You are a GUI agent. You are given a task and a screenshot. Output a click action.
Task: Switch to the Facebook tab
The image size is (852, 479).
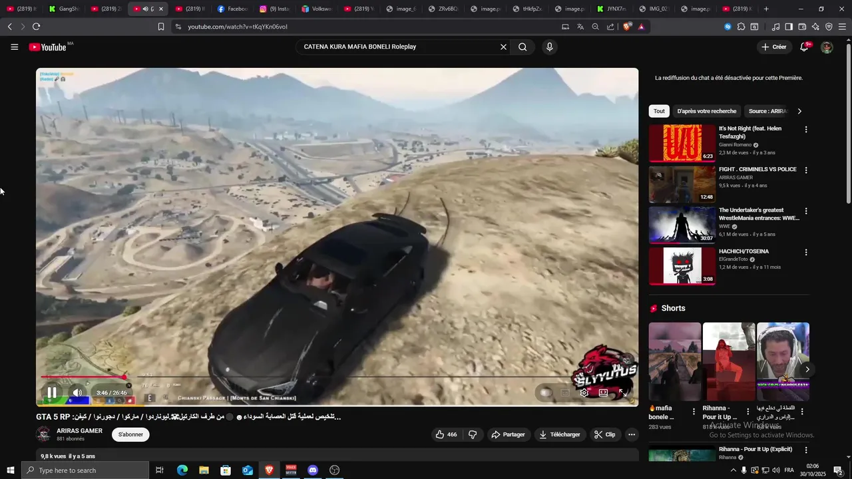point(233,9)
